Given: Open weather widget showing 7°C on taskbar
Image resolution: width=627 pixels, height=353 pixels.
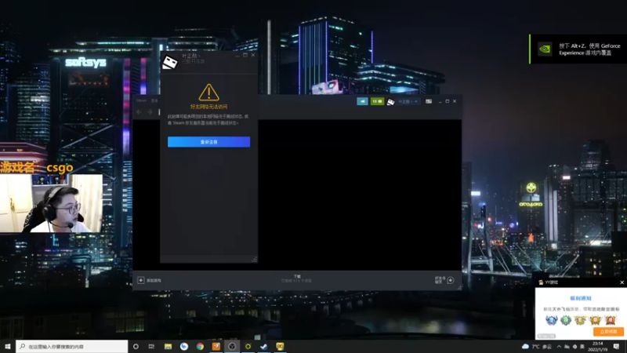Looking at the screenshot, I should 537,346.
